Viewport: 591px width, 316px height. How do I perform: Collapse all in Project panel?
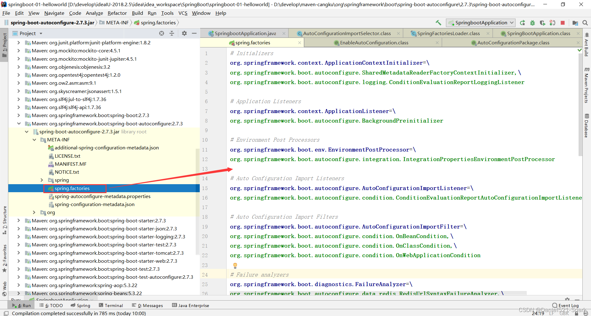click(x=172, y=33)
